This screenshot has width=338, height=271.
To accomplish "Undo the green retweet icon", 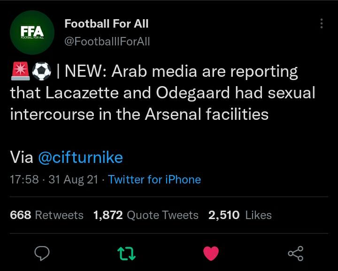I will coord(127,254).
